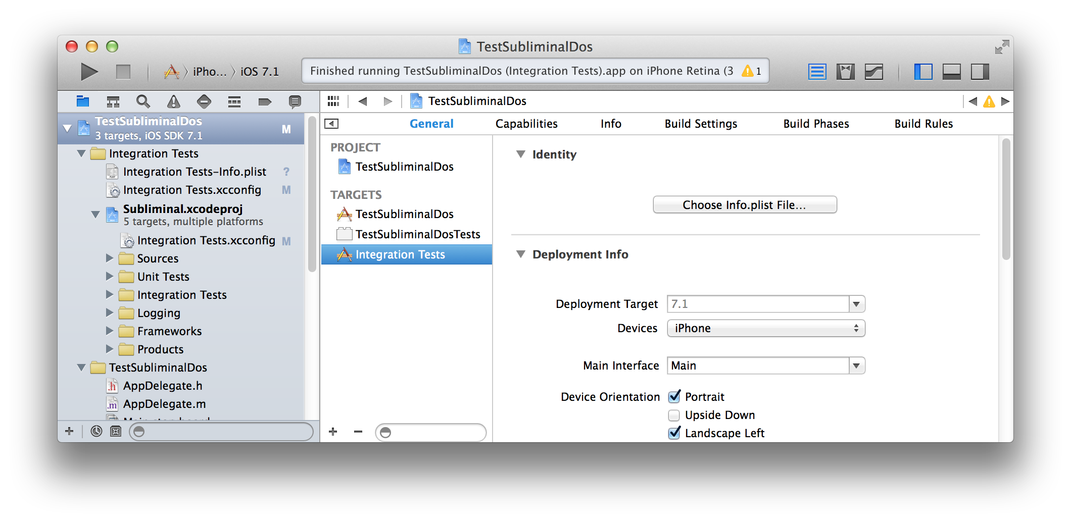Screen dimensions: 1071x522
Task: Collapse the Deployment Info section
Action: coord(521,254)
